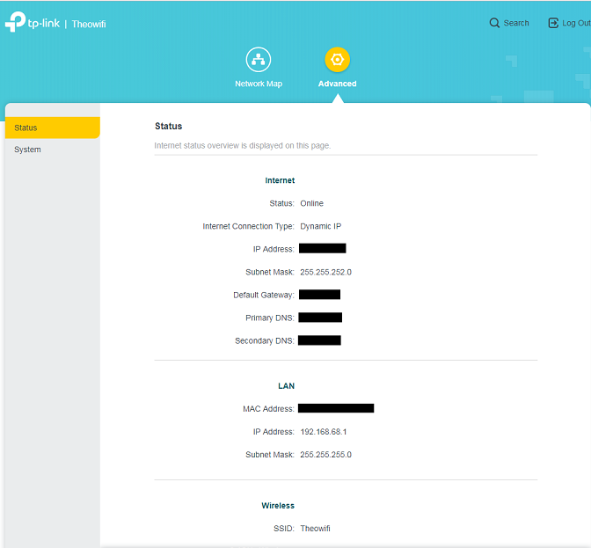The width and height of the screenshot is (591, 548).
Task: Click the Secondary DNS label
Action: click(265, 341)
